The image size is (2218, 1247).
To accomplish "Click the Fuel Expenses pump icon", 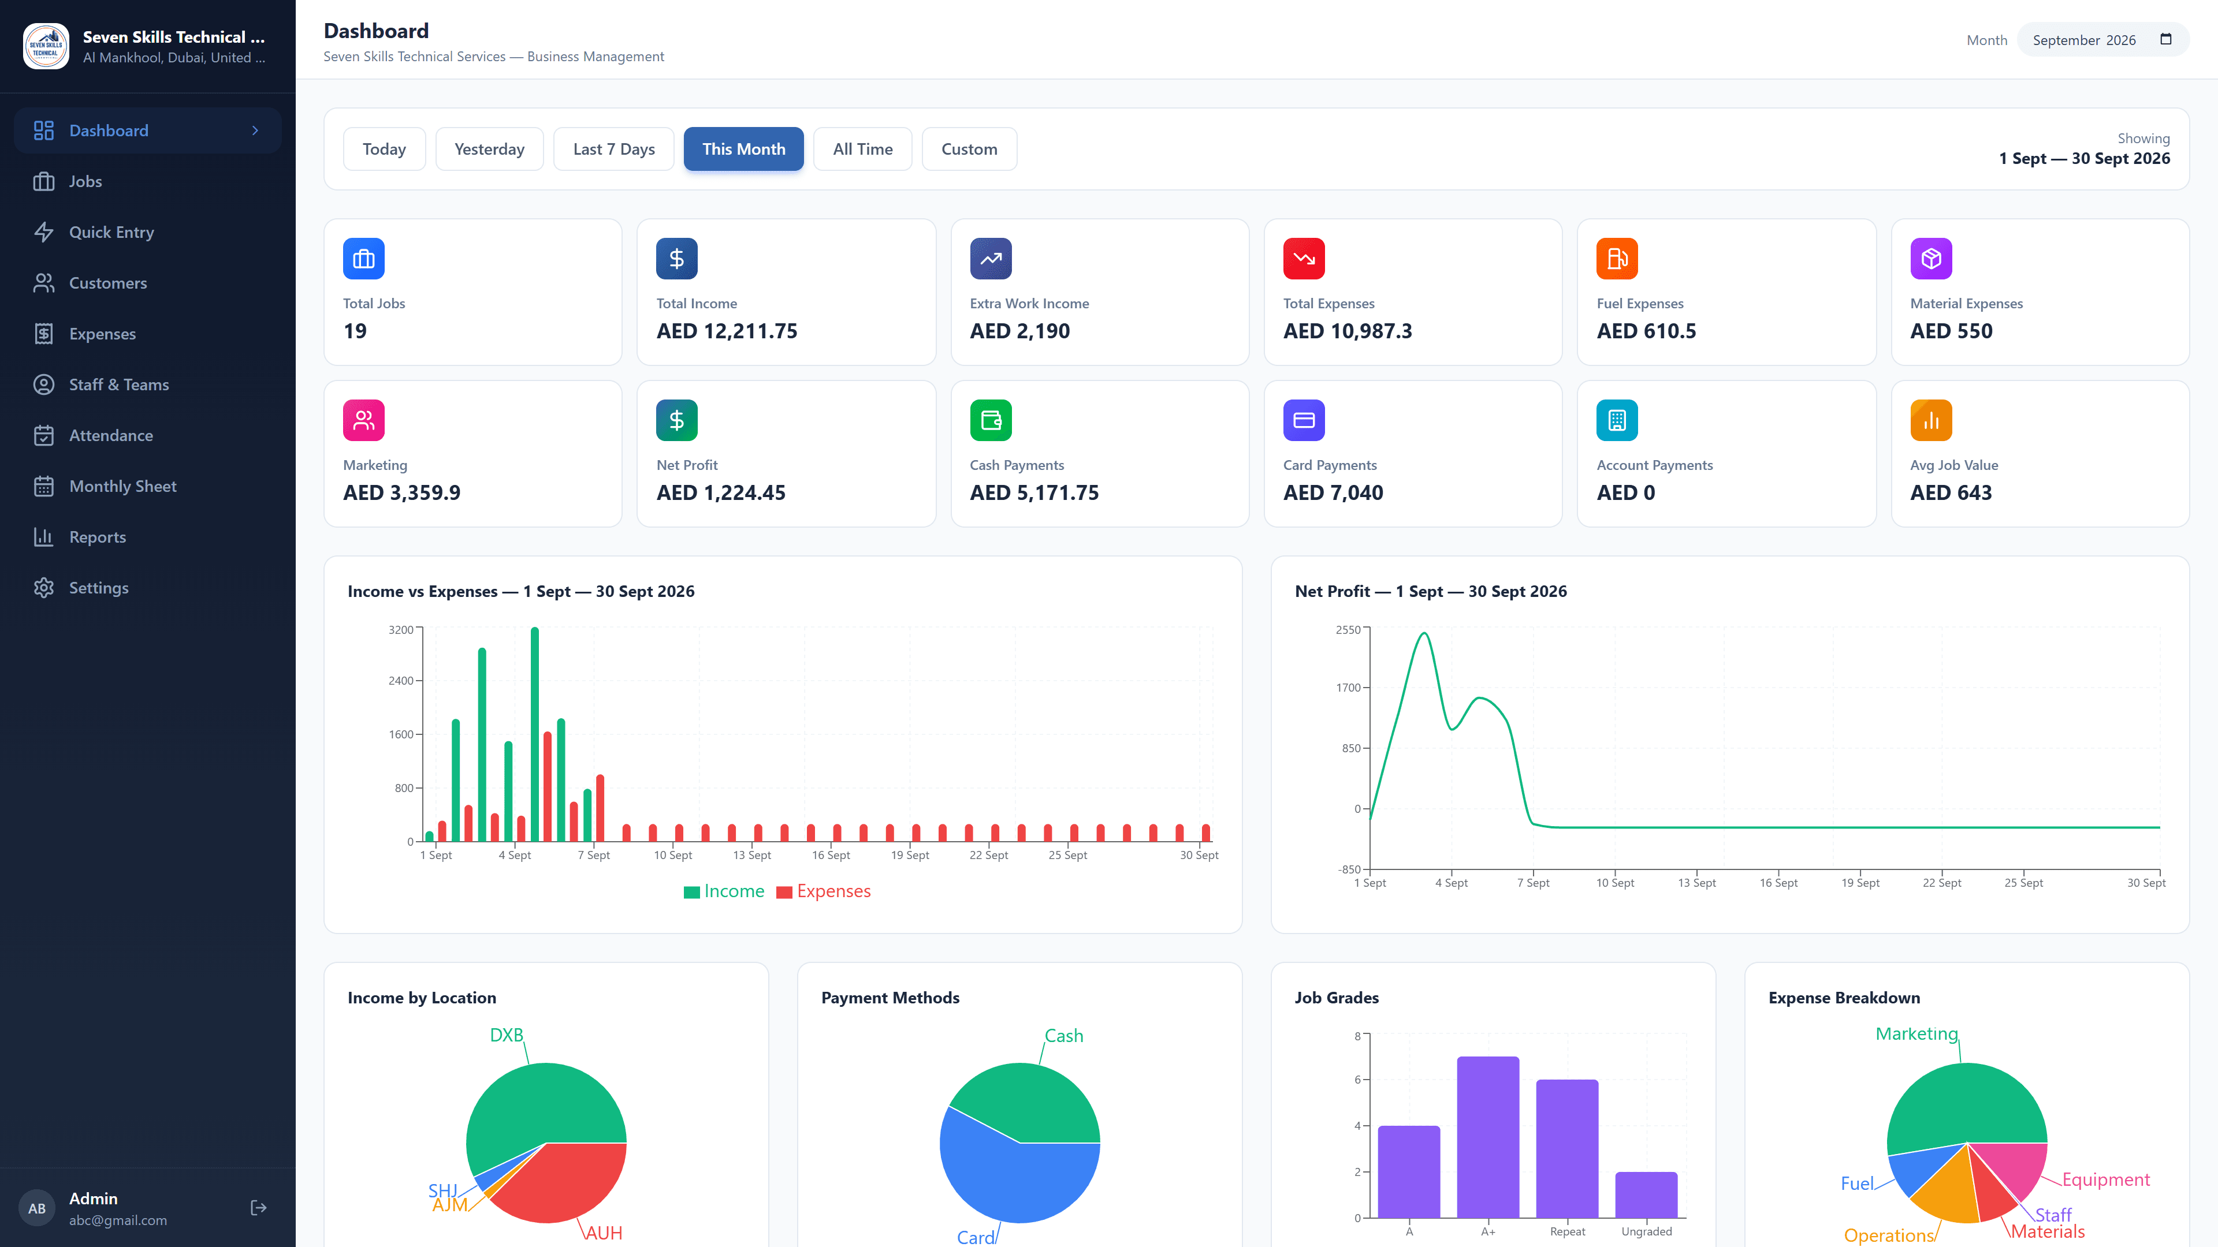I will (x=1617, y=258).
